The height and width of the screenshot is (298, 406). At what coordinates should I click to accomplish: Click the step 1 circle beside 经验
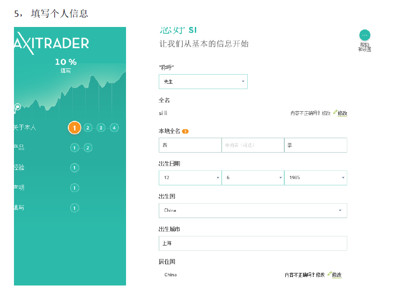tap(75, 168)
